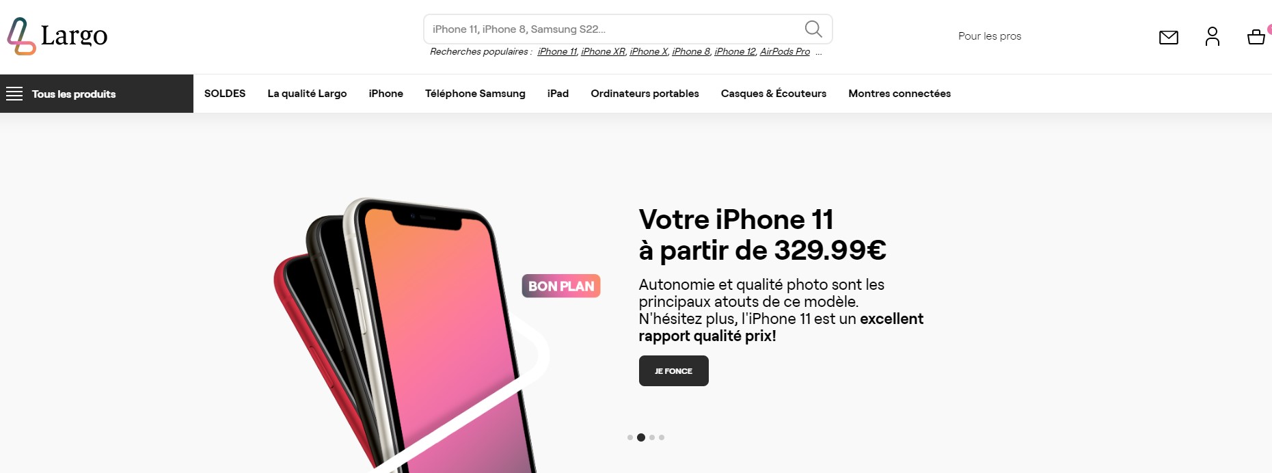Expand Tous les produits menu
The image size is (1272, 473).
click(96, 94)
